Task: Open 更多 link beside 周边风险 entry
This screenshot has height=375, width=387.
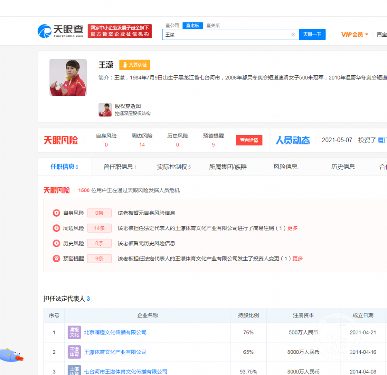Action: coord(292,228)
